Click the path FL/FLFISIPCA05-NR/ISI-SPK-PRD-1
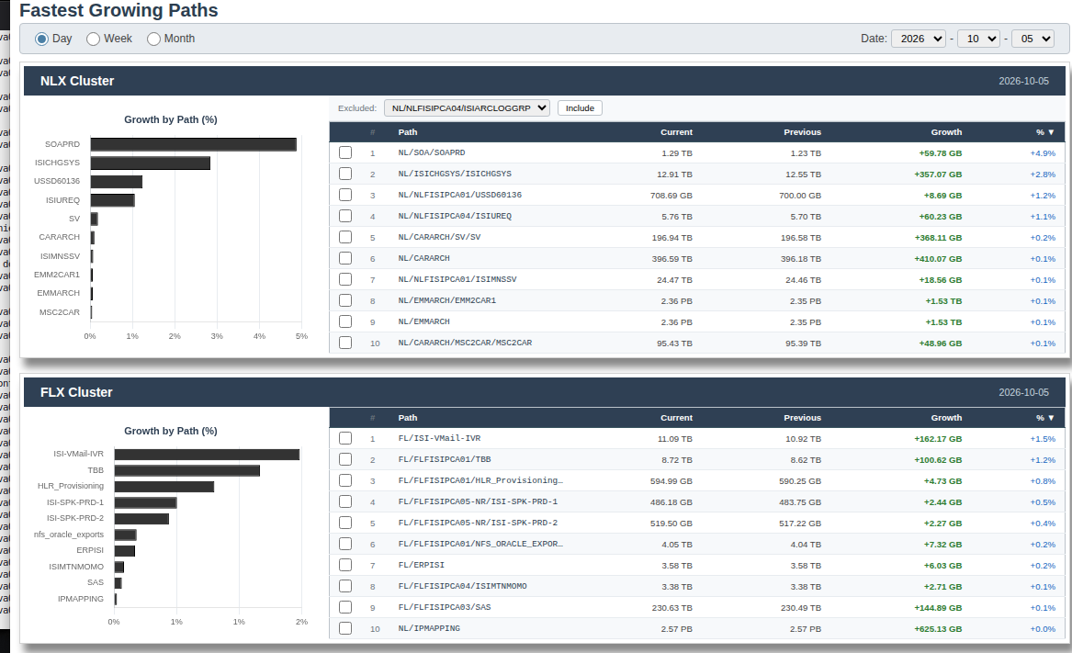This screenshot has height=653, width=1072. point(478,501)
